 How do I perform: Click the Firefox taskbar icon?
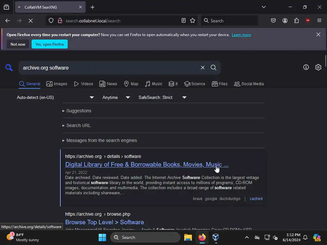coord(202,237)
